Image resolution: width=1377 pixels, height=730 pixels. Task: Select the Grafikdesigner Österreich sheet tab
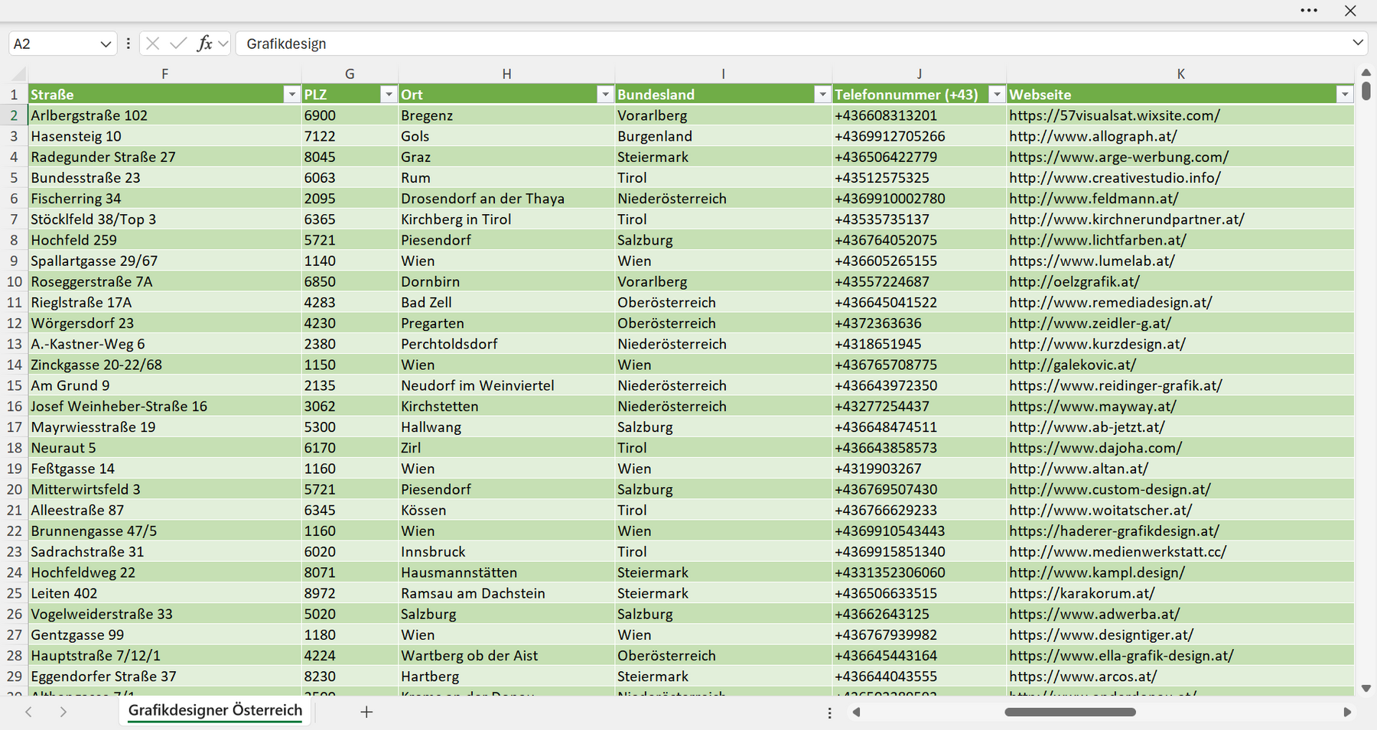215,710
